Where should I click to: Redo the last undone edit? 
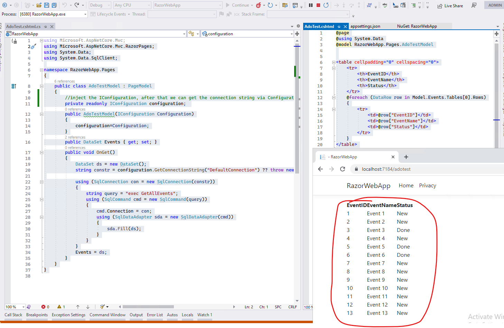pyautogui.click(x=77, y=5)
